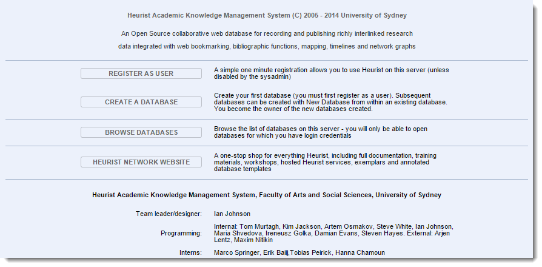Open the CREATE A DATABASE button
The width and height of the screenshot is (542, 267).
point(141,102)
